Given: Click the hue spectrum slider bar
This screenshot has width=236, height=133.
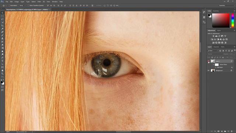Looking at the screenshot, I should pos(233,21).
